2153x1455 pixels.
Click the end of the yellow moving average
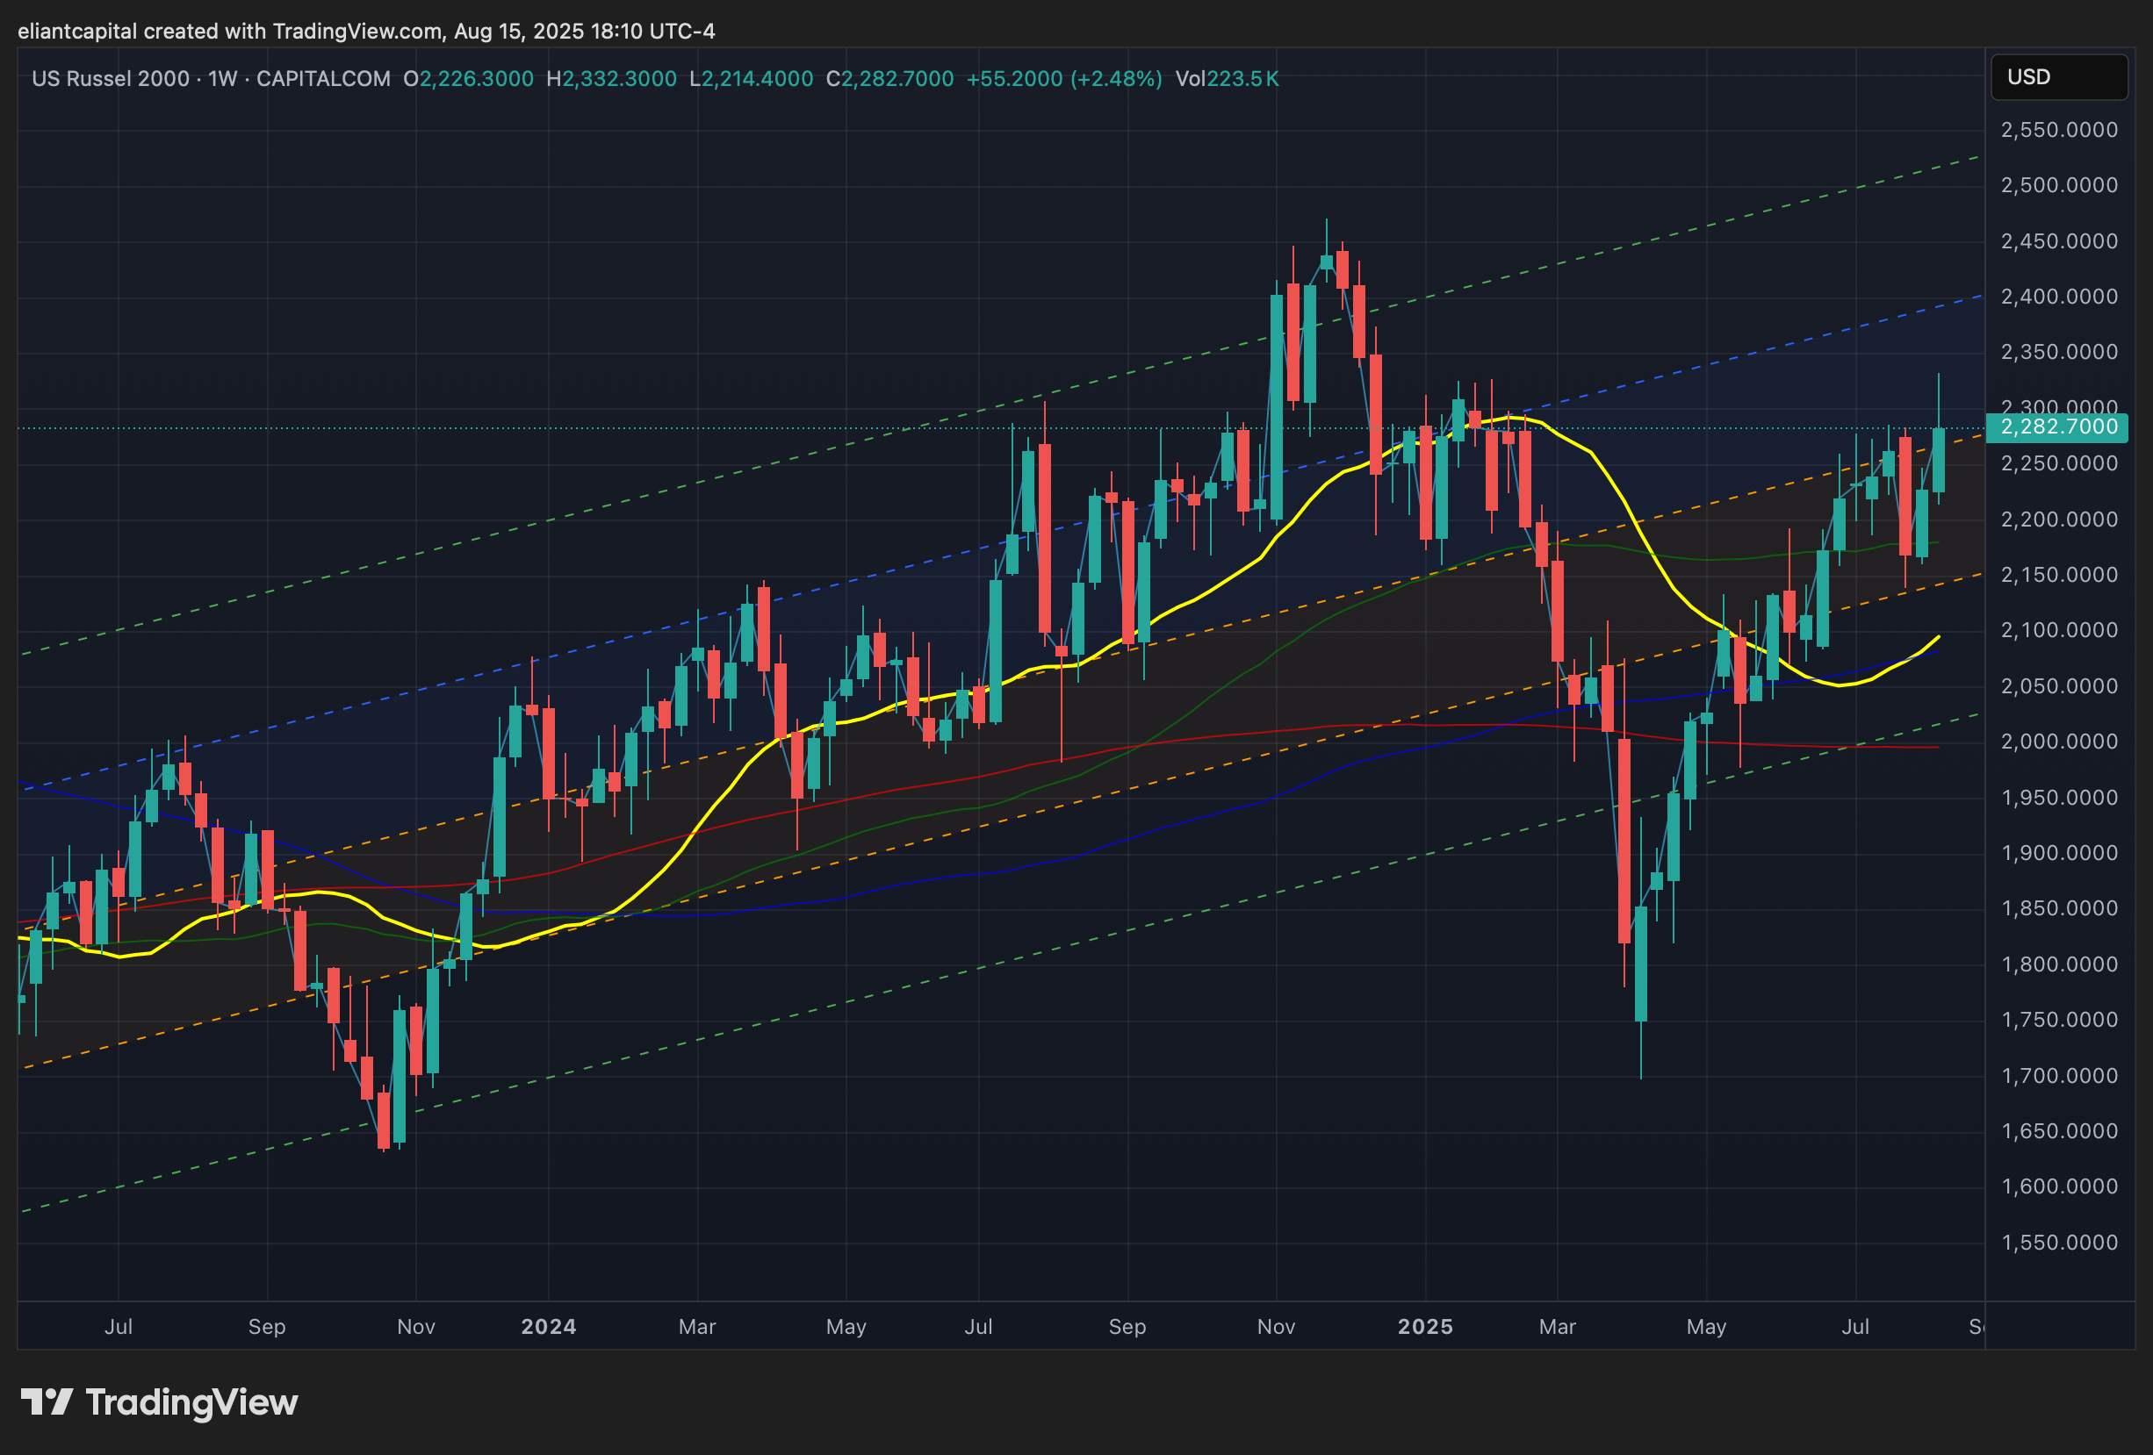pyautogui.click(x=1938, y=637)
